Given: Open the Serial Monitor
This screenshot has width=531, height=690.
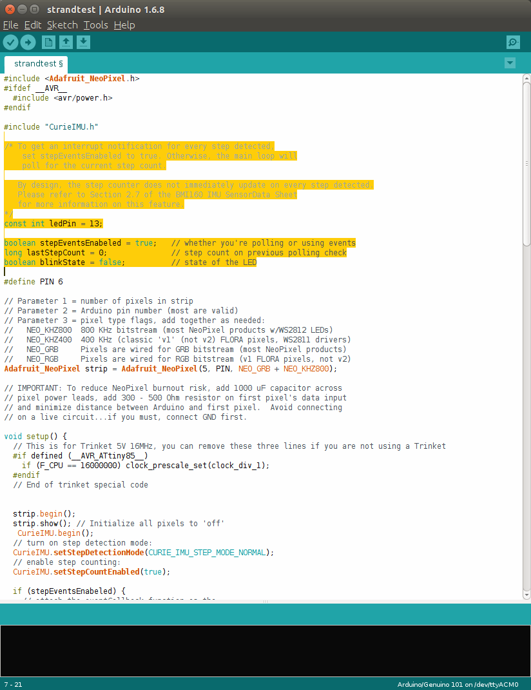Looking at the screenshot, I should (x=513, y=43).
